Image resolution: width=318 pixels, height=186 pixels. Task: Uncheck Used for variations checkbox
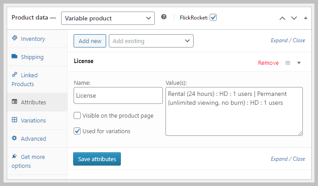coord(77,131)
